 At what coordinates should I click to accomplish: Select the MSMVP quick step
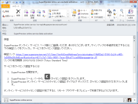(x=54, y=10)
